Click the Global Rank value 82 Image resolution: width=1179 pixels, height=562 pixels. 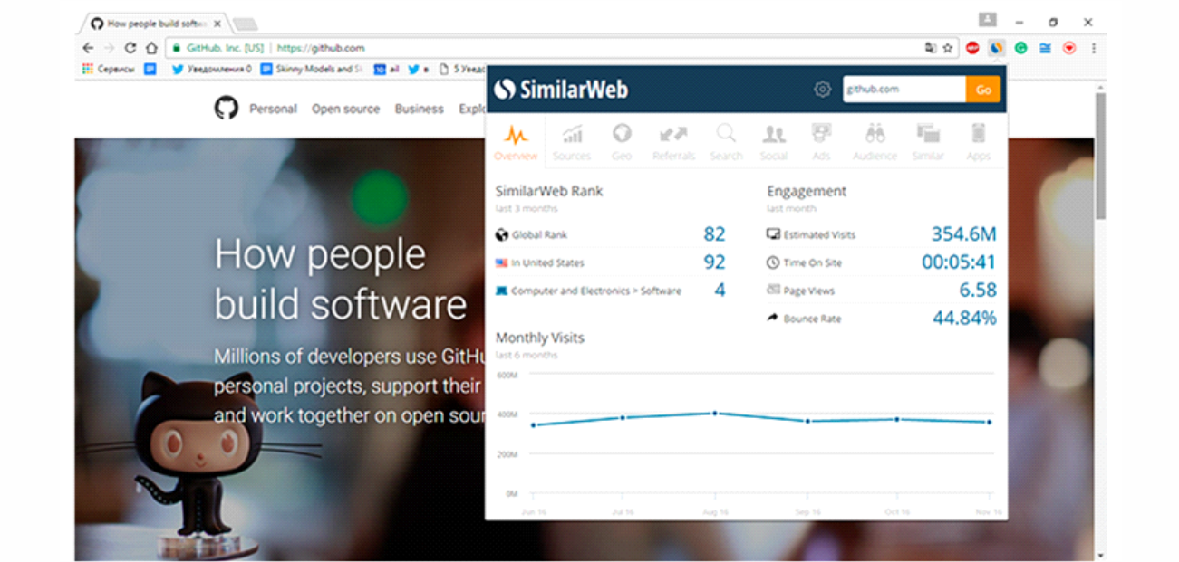tap(714, 234)
